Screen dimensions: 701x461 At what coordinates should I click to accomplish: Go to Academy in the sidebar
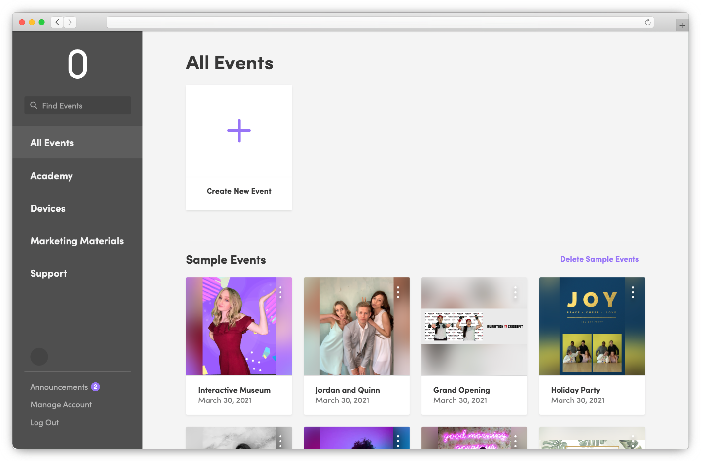(52, 176)
